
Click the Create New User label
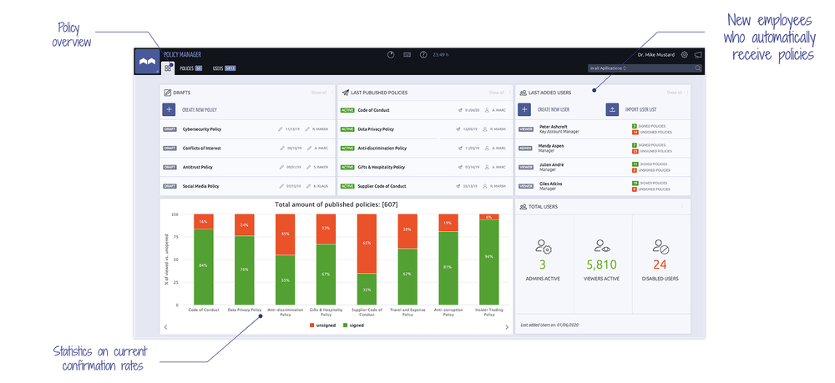pos(554,109)
